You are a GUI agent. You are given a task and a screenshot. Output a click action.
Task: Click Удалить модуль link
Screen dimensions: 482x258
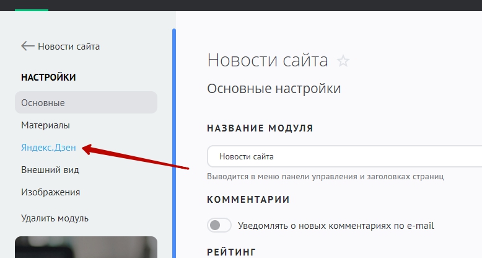click(x=55, y=218)
